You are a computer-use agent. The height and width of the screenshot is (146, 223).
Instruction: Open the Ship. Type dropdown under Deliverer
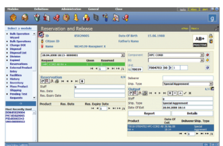pyautogui.click(x=211, y=84)
